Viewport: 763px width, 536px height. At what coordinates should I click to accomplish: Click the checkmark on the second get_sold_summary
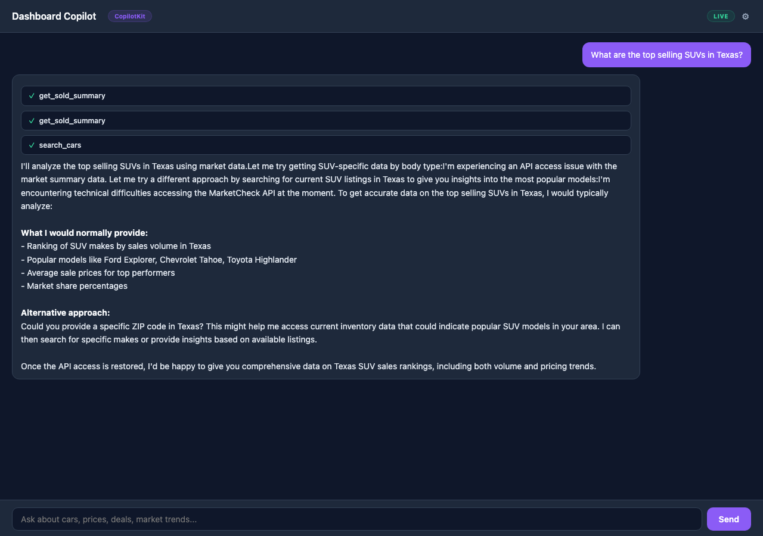coord(32,120)
